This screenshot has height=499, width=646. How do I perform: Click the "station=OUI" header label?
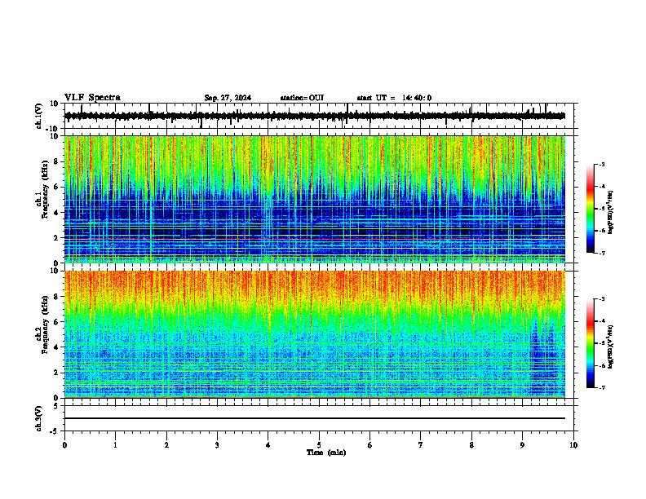302,98
